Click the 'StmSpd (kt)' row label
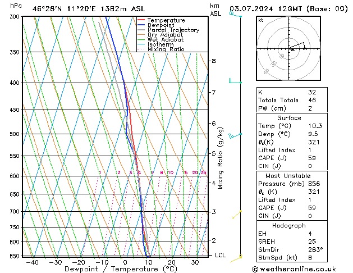Screen dimensions: 353x273 coord(278,258)
